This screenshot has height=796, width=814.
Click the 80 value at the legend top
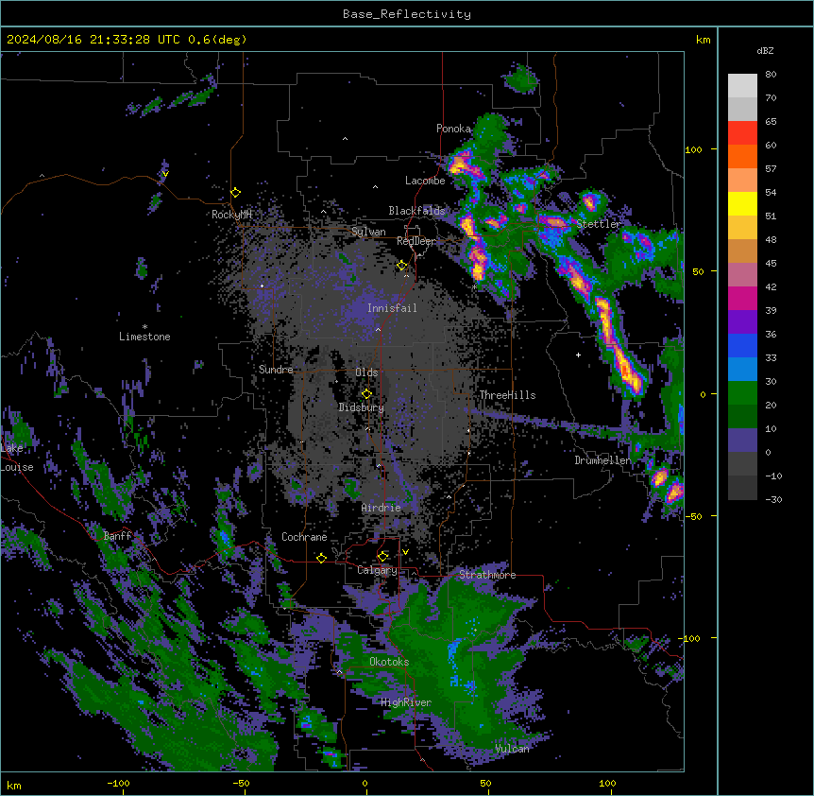pos(771,75)
